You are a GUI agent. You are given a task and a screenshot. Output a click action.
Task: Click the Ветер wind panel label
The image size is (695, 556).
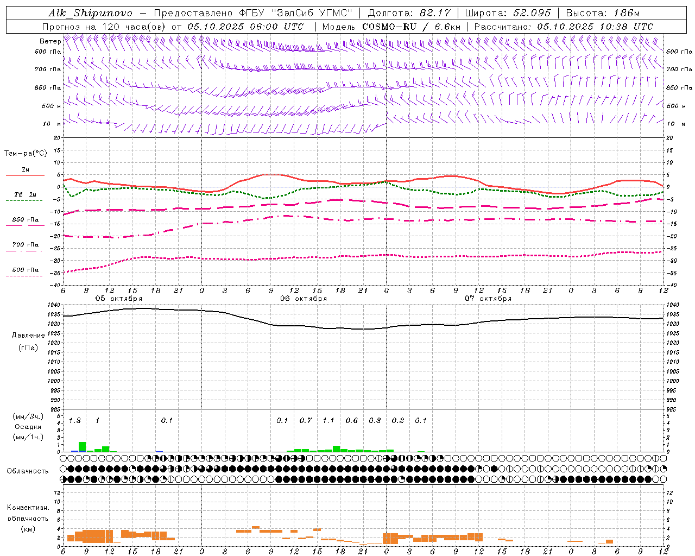coord(50,41)
